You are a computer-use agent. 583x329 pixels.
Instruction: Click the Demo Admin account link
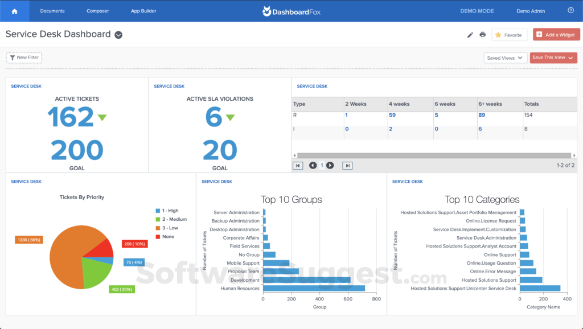[x=530, y=10]
